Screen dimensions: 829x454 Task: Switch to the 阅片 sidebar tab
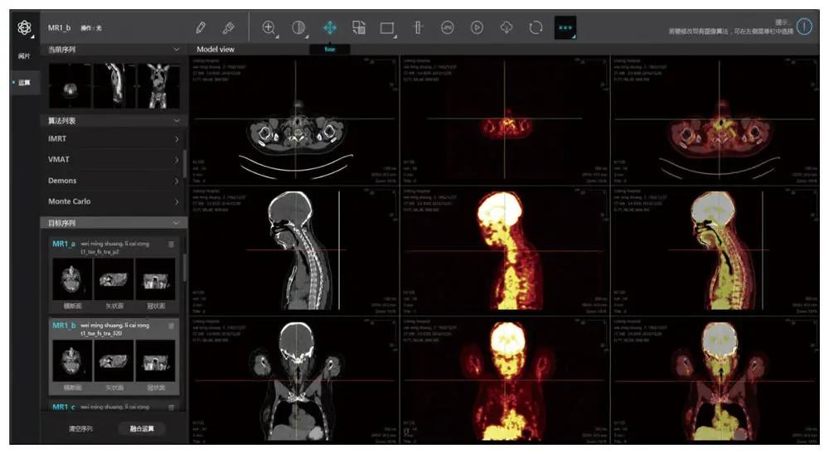coord(24,56)
